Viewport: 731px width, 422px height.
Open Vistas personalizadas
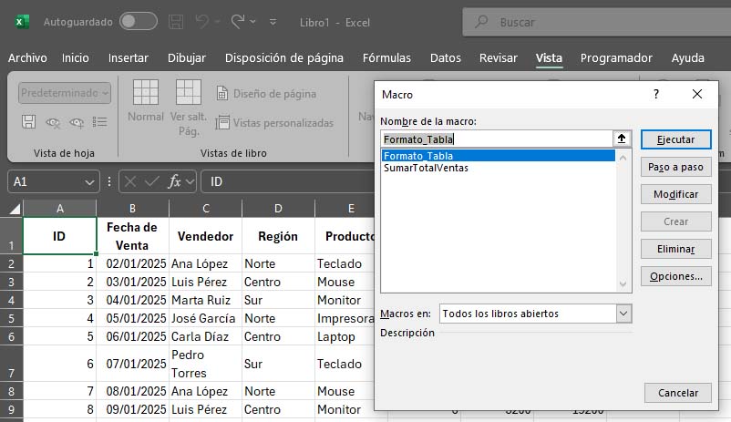(x=274, y=122)
